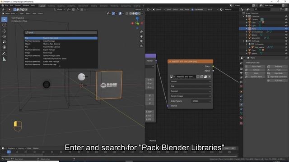This screenshot has width=289, height=162.
Task: Click the timeline playhead frame marker
Action: [9, 152]
